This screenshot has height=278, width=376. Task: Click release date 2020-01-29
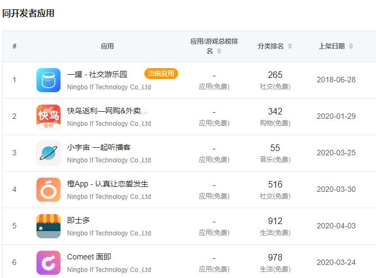[x=336, y=116]
